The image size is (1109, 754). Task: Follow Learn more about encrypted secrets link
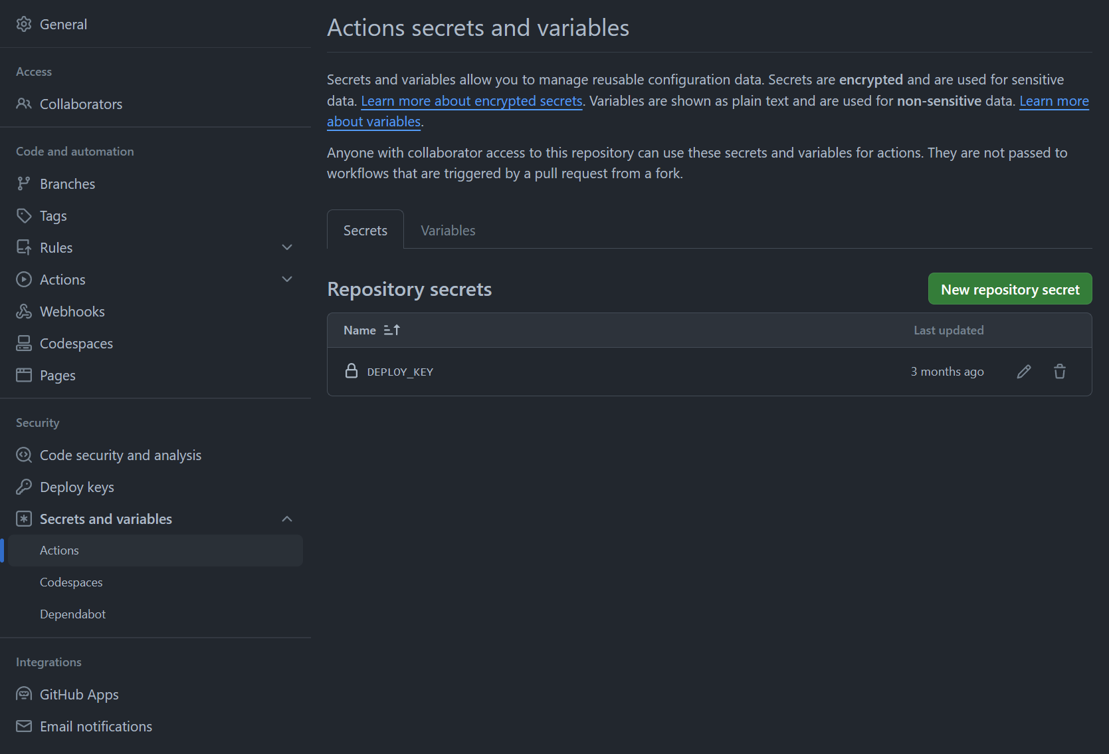[x=472, y=101]
